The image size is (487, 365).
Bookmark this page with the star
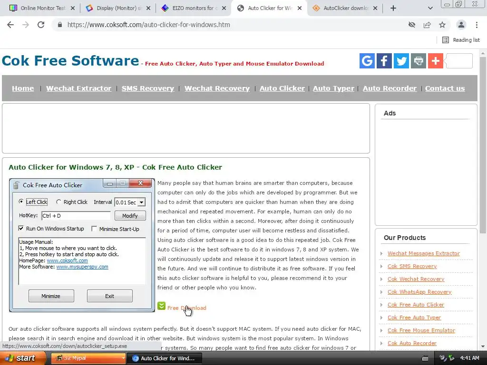tap(442, 25)
